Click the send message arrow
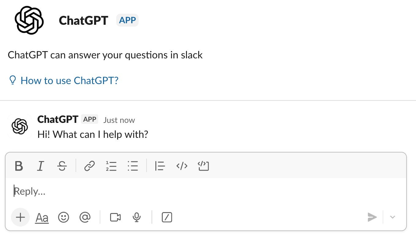The height and width of the screenshot is (239, 416). [372, 217]
